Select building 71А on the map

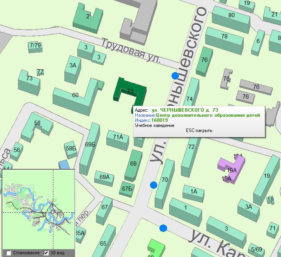tap(118, 137)
